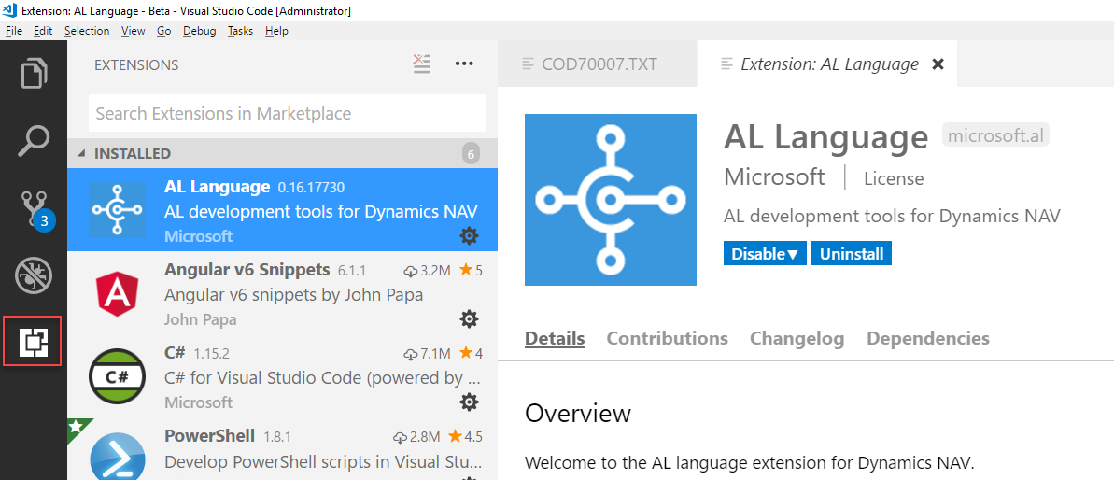This screenshot has width=1114, height=480.
Task: Open the Tasks menu
Action: pos(240,31)
